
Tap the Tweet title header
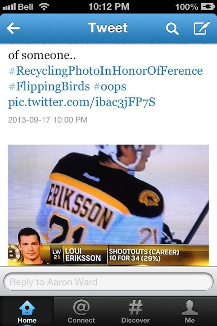(108, 28)
